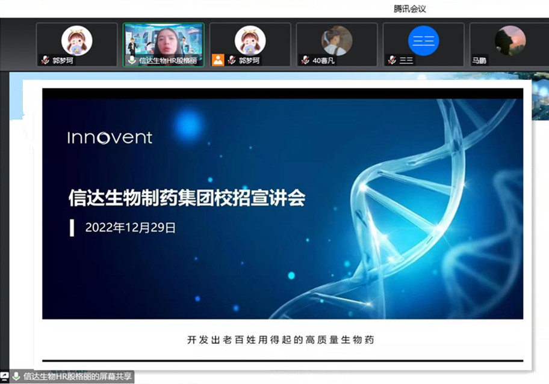
Task: Select 马鹏's participant avatar
Action: 510,40
